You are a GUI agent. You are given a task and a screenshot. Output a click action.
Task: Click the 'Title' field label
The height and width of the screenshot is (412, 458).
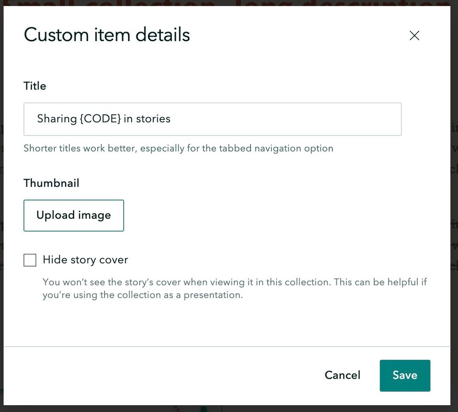pos(35,86)
